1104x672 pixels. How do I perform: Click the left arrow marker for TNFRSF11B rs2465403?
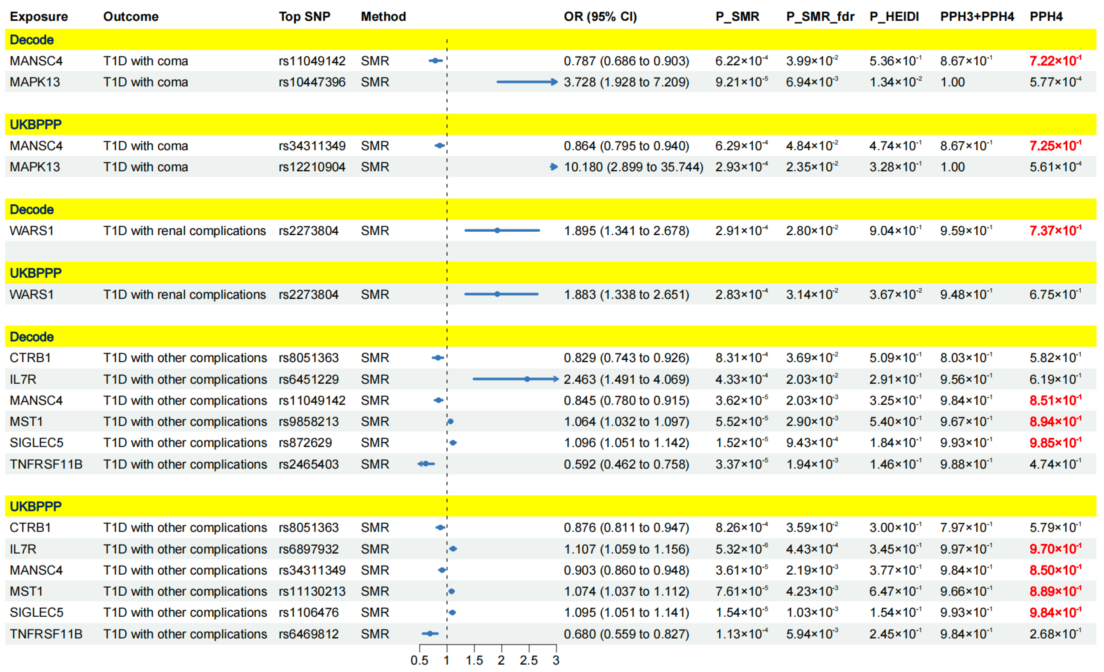click(420, 464)
